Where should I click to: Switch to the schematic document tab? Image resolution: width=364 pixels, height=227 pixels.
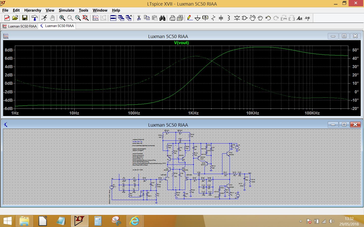tap(57, 26)
